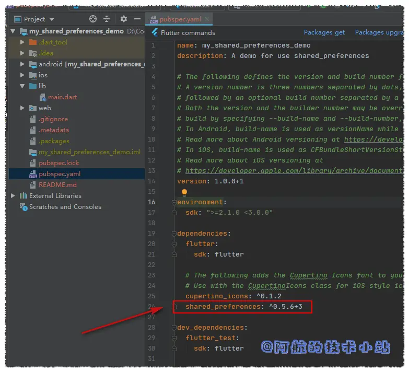Select Scratches and Consoles node
Viewport: 409px width, 372px height.
pyautogui.click(x=65, y=206)
